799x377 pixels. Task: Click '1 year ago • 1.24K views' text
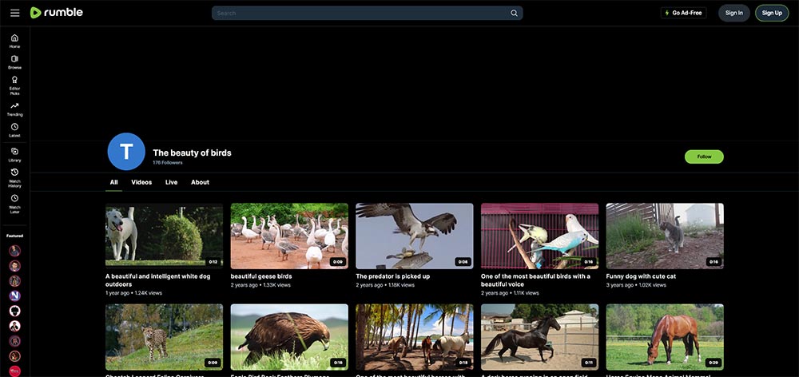pyautogui.click(x=133, y=293)
